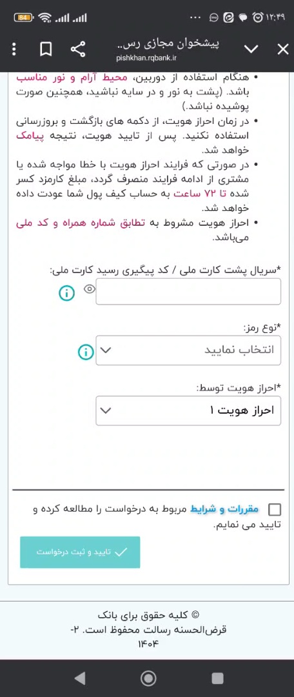Close the browser tab with X
The image size is (294, 697).
pos(283,49)
